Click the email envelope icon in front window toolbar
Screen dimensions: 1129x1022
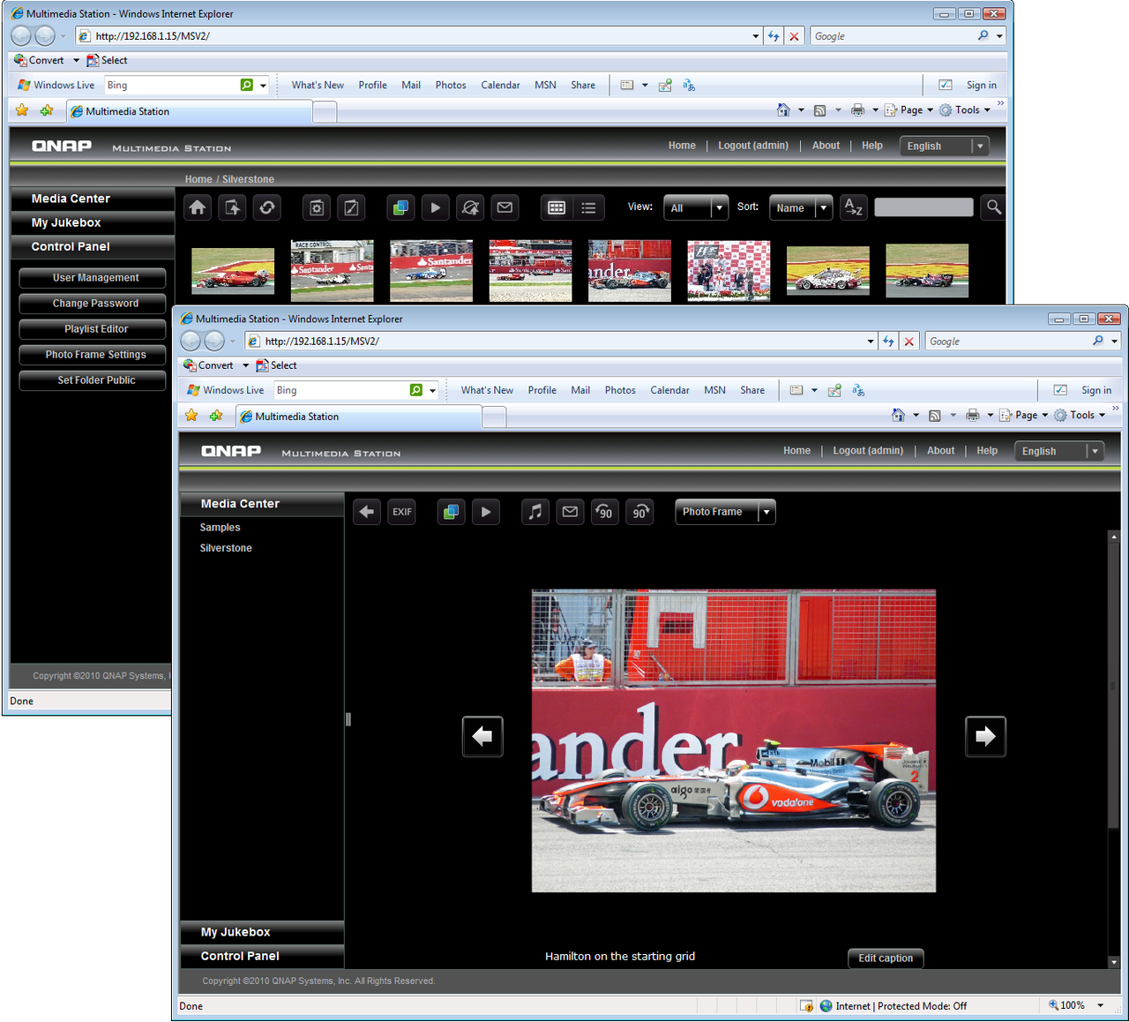pos(570,512)
